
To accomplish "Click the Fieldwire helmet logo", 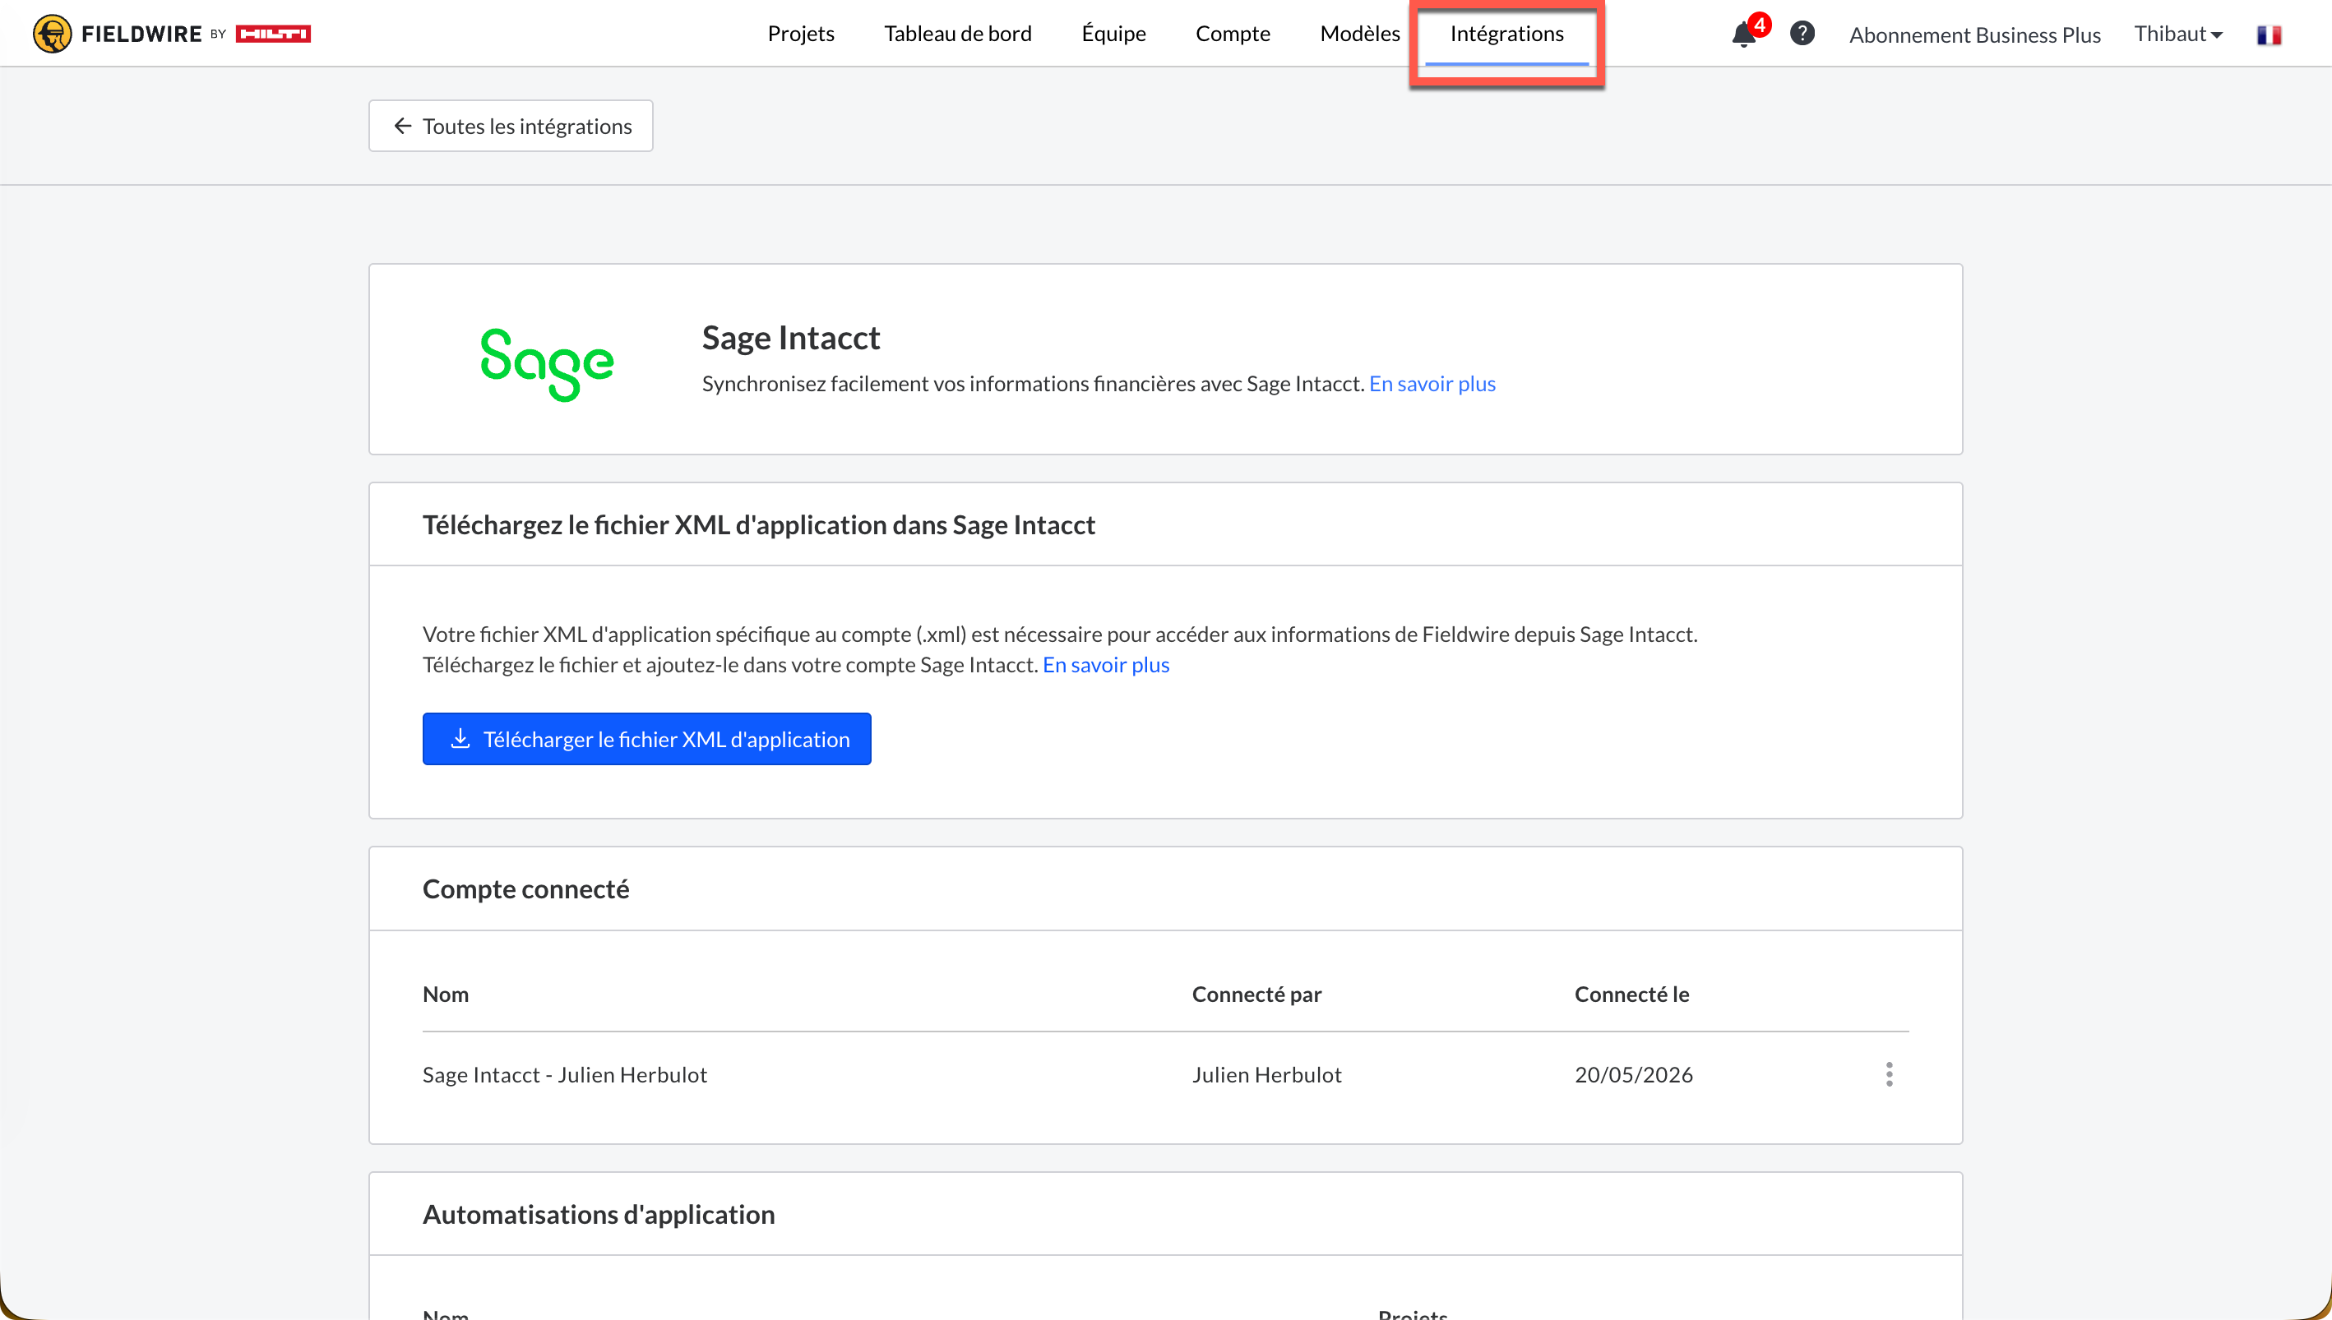I will coord(52,34).
